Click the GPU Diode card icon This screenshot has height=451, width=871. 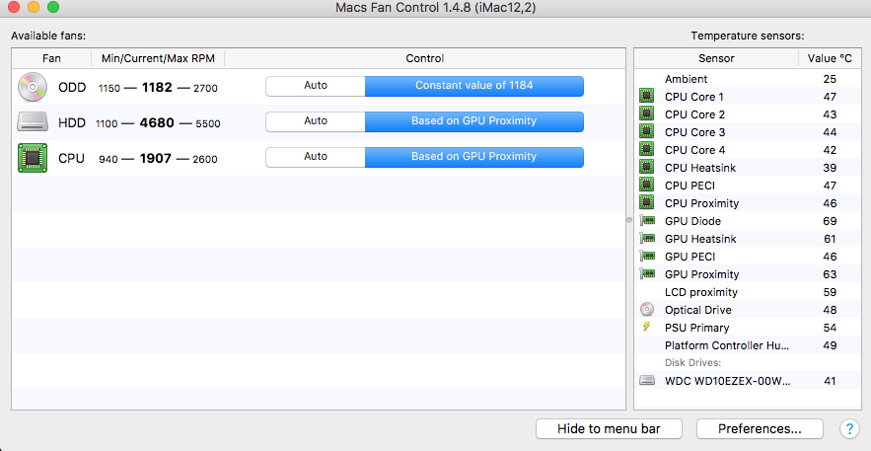pos(646,220)
